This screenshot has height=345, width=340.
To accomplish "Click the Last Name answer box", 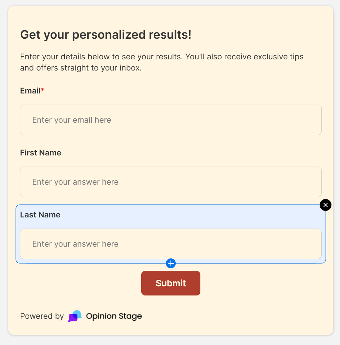I will (x=170, y=244).
